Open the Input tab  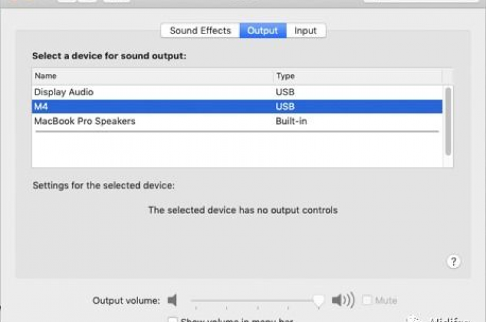(x=306, y=31)
